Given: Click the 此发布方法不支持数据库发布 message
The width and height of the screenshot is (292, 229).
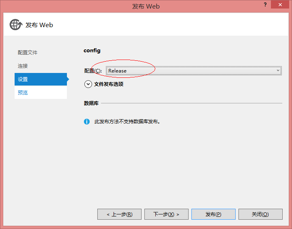Looking at the screenshot, I should click(127, 122).
